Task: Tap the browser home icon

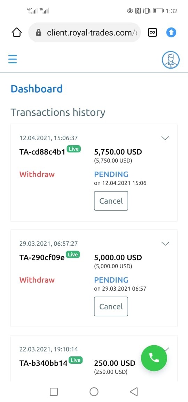Action: coord(17,33)
